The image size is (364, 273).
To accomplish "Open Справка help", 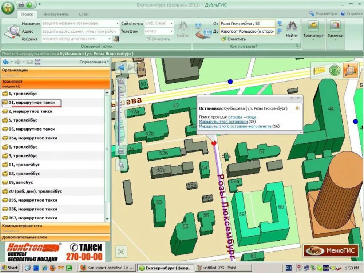I will (x=352, y=13).
